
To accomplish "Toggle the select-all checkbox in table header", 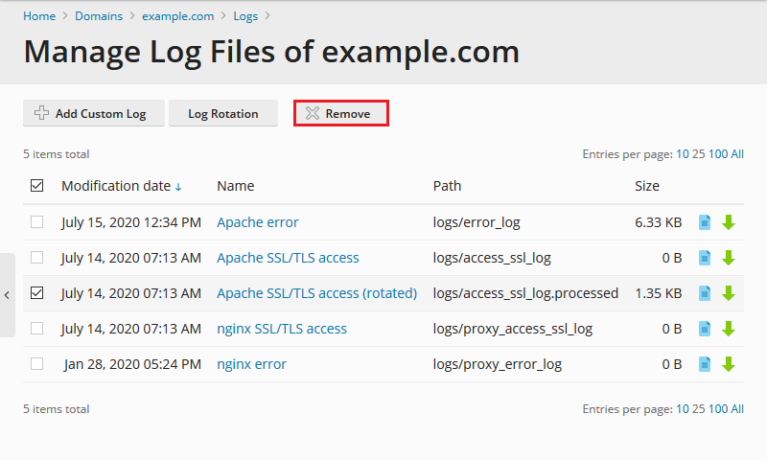I will 37,186.
